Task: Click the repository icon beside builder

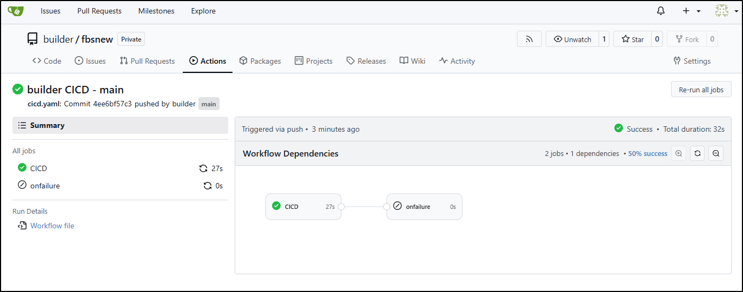Action: pyautogui.click(x=32, y=39)
